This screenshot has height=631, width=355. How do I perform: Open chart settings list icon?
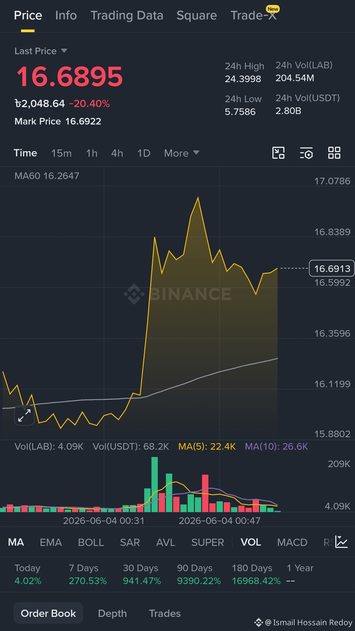(306, 153)
